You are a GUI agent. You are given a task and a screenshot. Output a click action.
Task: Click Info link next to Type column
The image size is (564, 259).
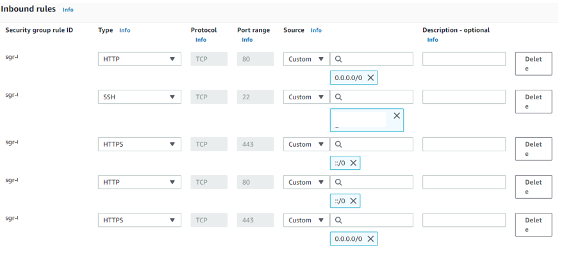pos(124,30)
